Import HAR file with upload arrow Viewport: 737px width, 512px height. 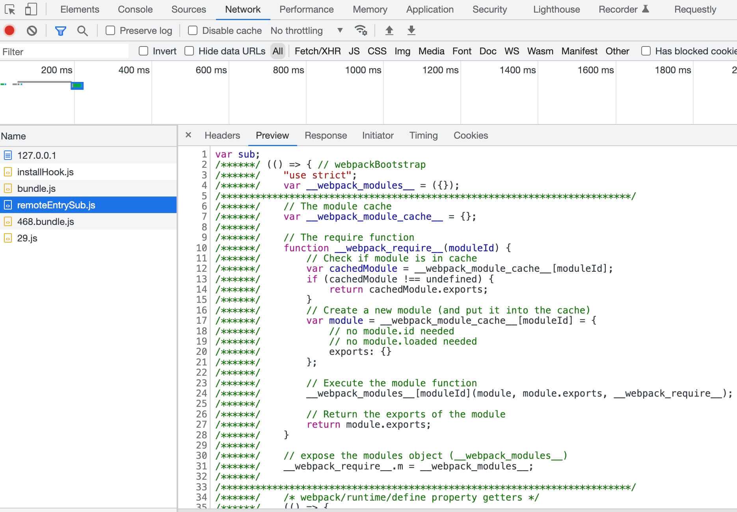click(389, 30)
